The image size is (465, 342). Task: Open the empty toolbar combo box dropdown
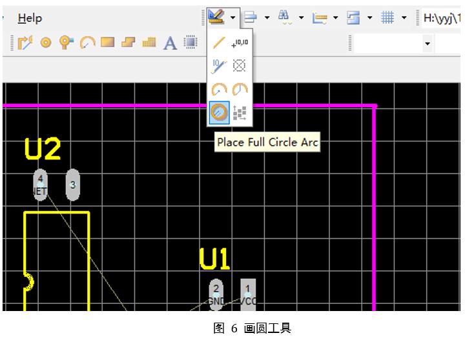pos(428,44)
